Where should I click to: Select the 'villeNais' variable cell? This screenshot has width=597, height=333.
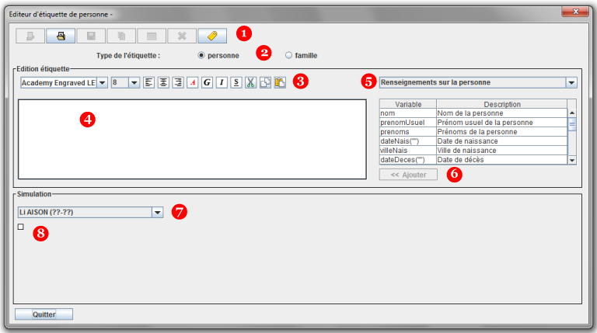click(408, 151)
